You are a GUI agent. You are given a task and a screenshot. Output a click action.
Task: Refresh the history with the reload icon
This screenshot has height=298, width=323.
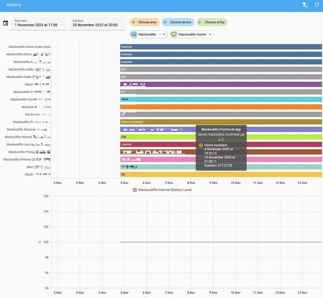coord(317,5)
